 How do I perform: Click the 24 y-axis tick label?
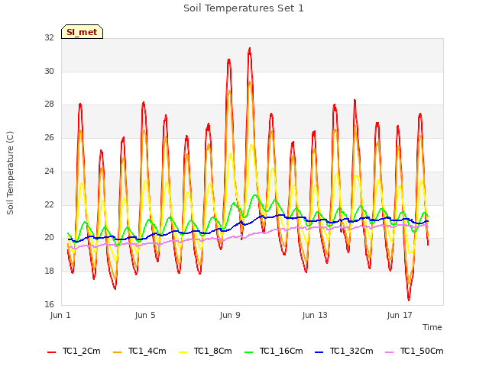tap(49, 171)
